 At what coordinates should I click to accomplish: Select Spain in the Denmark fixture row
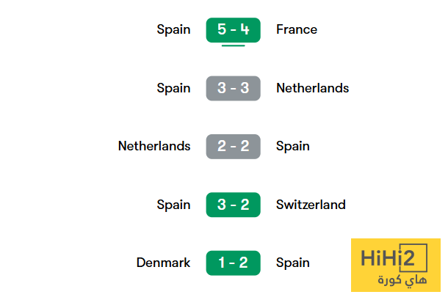292,263
